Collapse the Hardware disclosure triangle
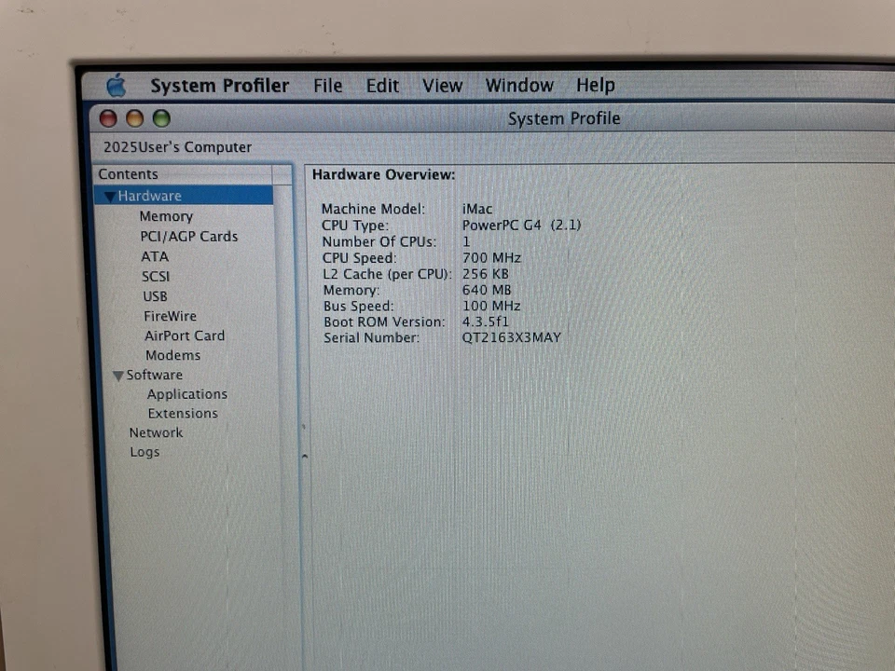 [x=110, y=196]
